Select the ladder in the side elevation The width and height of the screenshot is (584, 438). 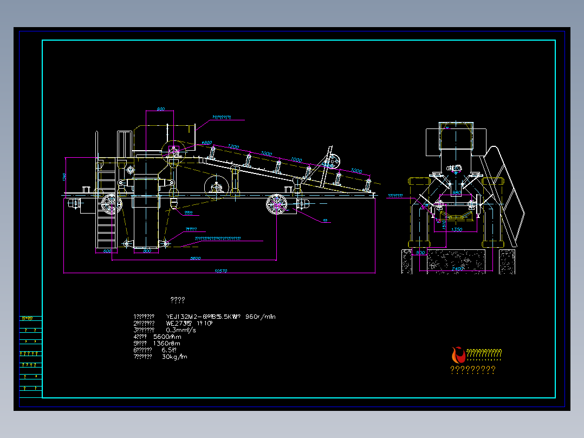[106, 202]
